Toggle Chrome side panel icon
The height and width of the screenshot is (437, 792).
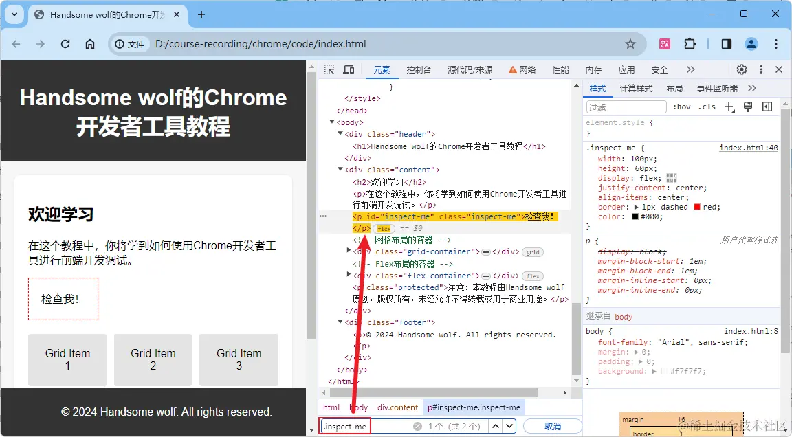[x=726, y=44]
